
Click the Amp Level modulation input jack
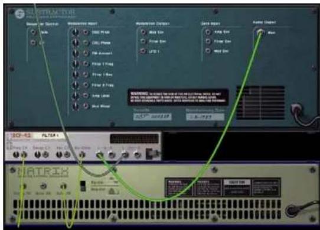(86, 95)
